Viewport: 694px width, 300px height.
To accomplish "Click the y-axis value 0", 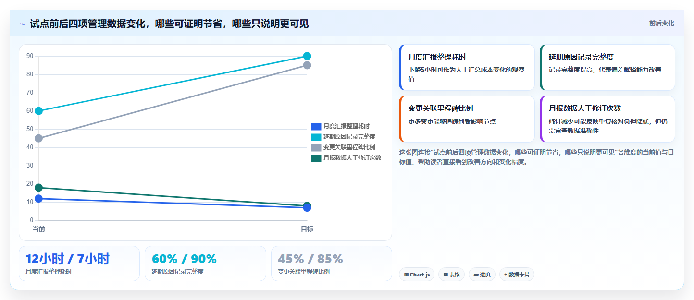I will click(32, 220).
